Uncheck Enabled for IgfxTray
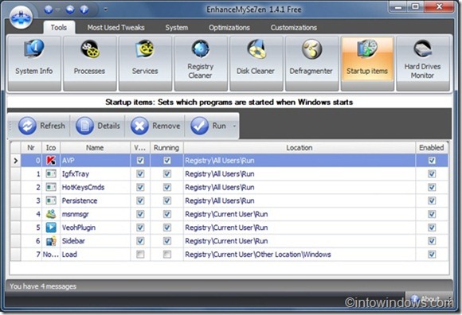Image resolution: width=462 pixels, height=315 pixels. coord(432,174)
